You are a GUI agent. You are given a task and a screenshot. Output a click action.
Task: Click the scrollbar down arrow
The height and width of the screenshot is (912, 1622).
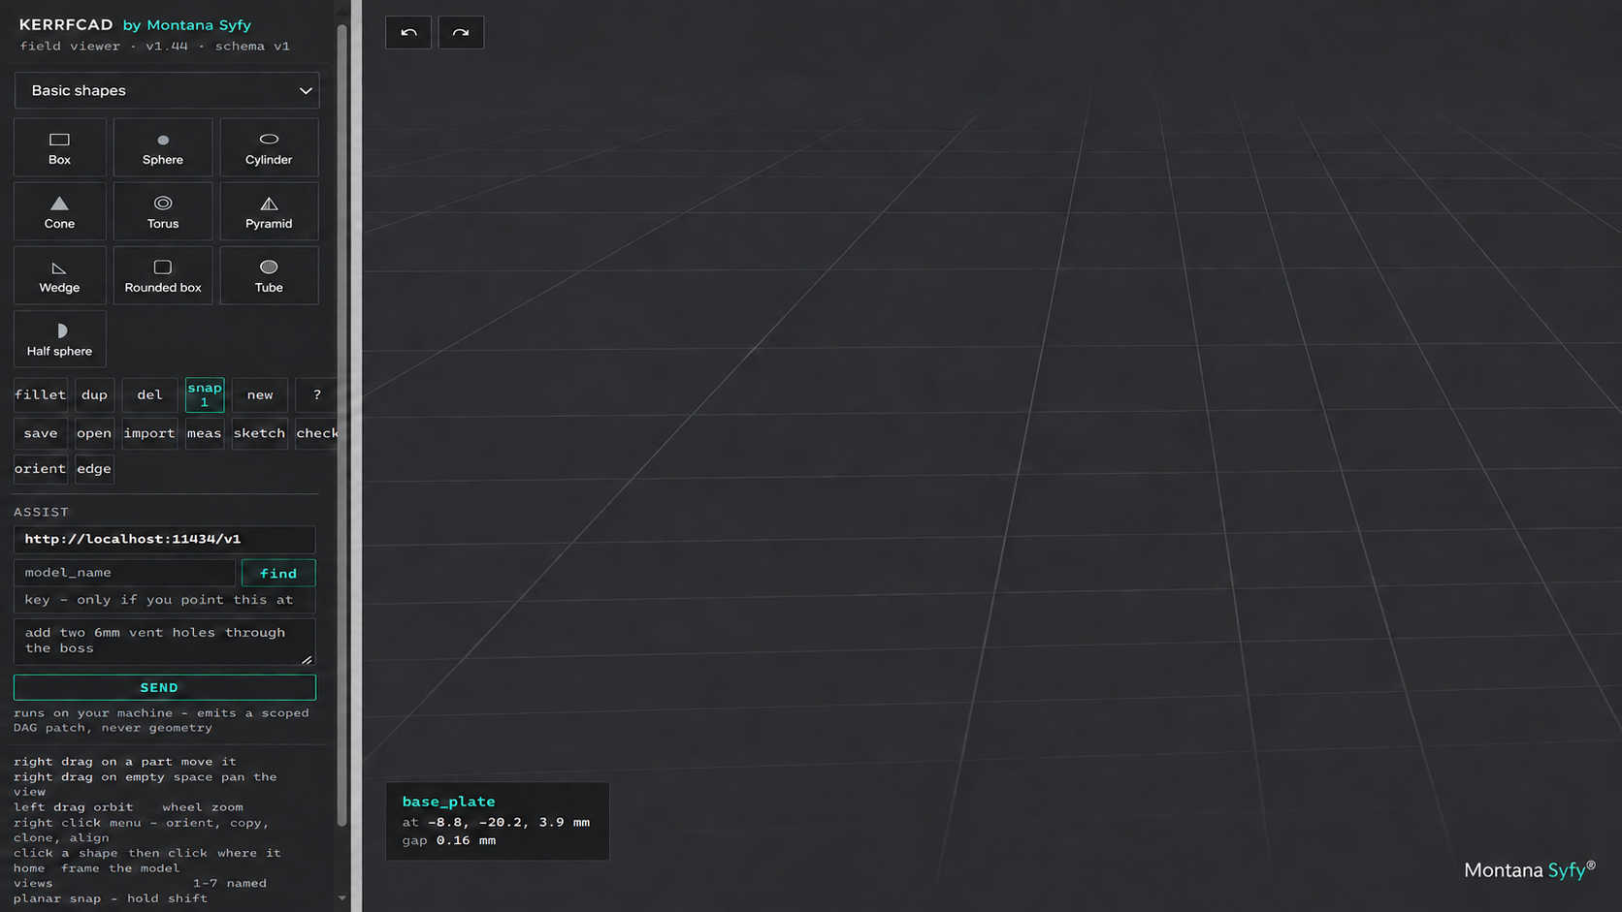click(341, 898)
